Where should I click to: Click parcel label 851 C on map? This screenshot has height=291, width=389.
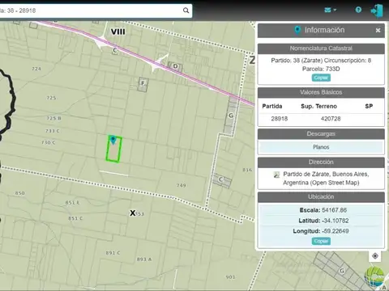[x=75, y=218]
